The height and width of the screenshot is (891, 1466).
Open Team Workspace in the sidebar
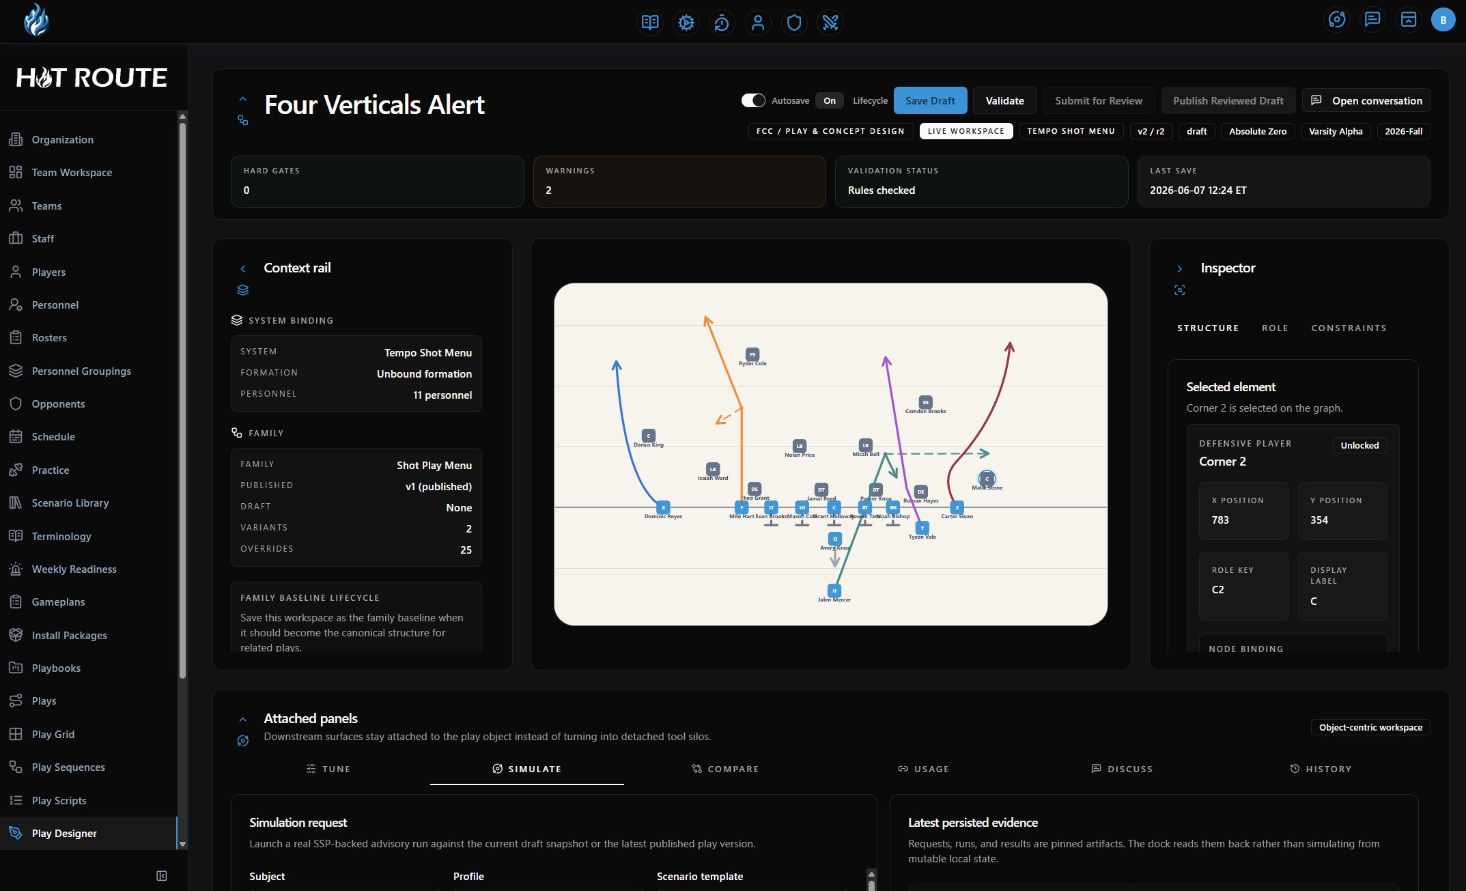click(x=89, y=172)
